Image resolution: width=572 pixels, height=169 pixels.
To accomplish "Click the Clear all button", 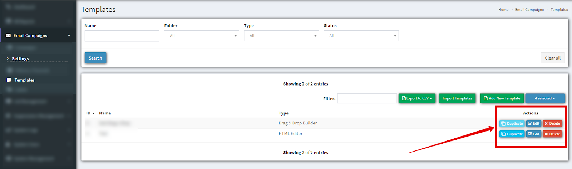I will tap(552, 58).
